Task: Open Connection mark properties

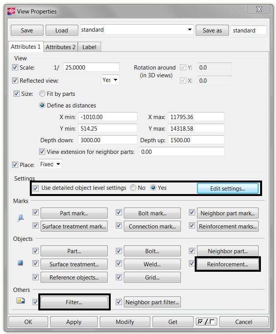Action: (x=152, y=226)
